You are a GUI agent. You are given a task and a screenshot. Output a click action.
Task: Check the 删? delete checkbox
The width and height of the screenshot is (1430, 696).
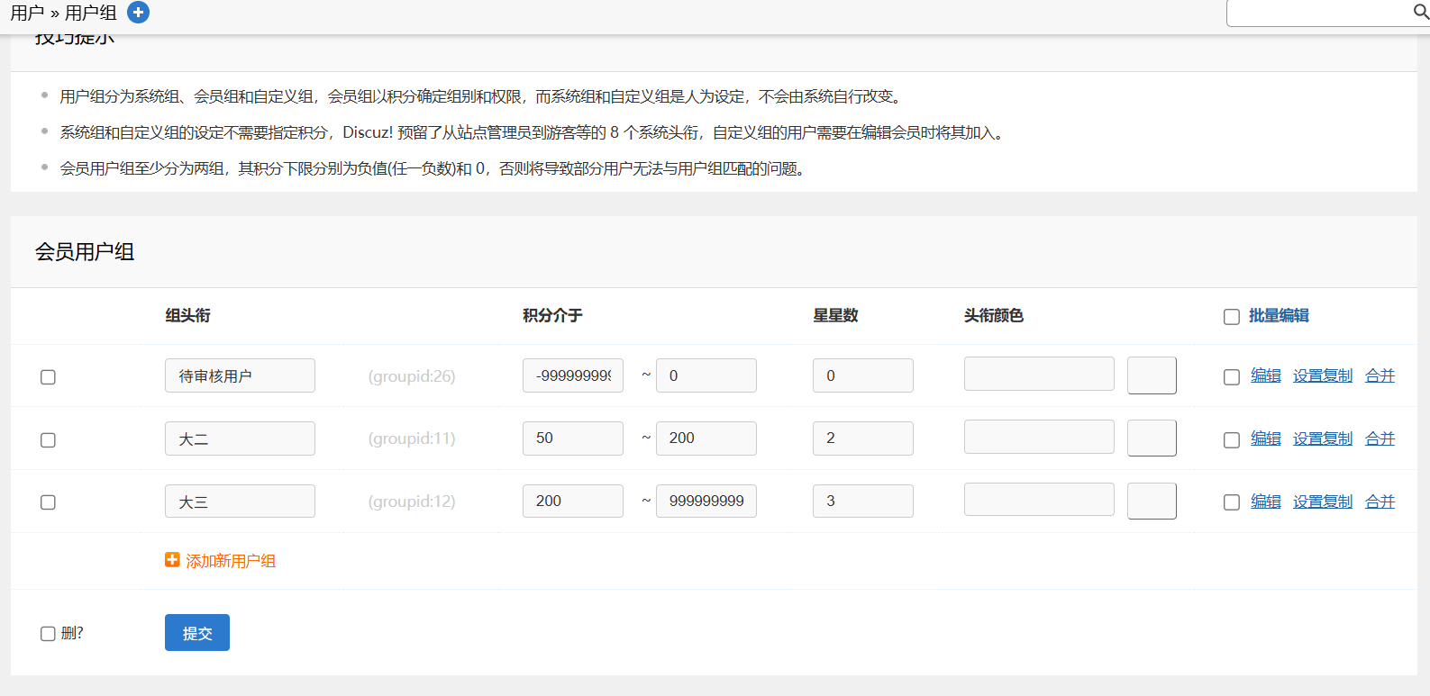point(48,634)
